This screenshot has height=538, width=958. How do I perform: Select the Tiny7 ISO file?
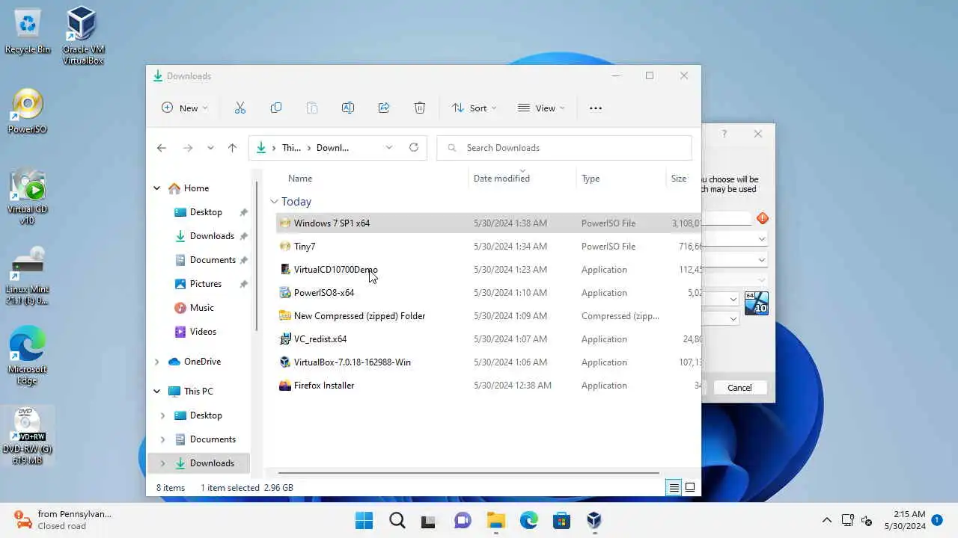point(488,247)
